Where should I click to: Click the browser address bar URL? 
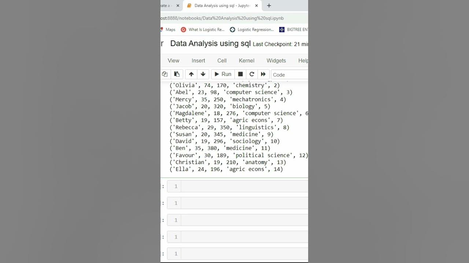222,18
